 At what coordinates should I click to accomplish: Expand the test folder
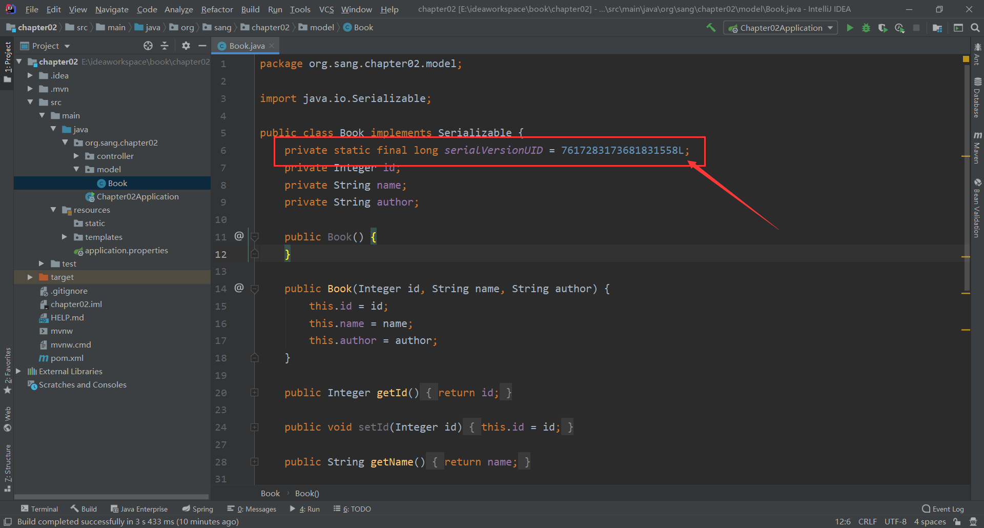[x=42, y=263]
